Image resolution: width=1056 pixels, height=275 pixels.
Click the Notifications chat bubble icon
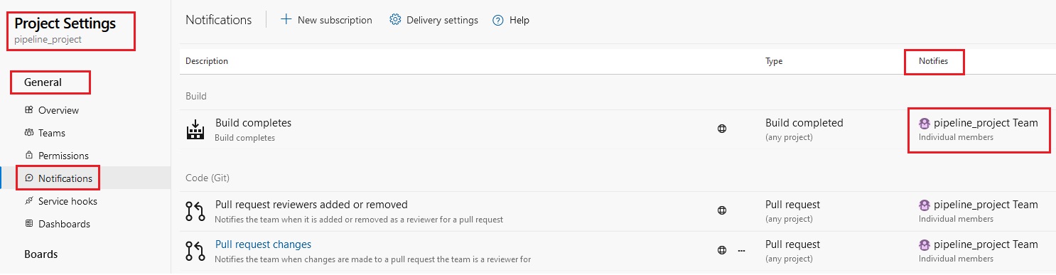pos(29,178)
